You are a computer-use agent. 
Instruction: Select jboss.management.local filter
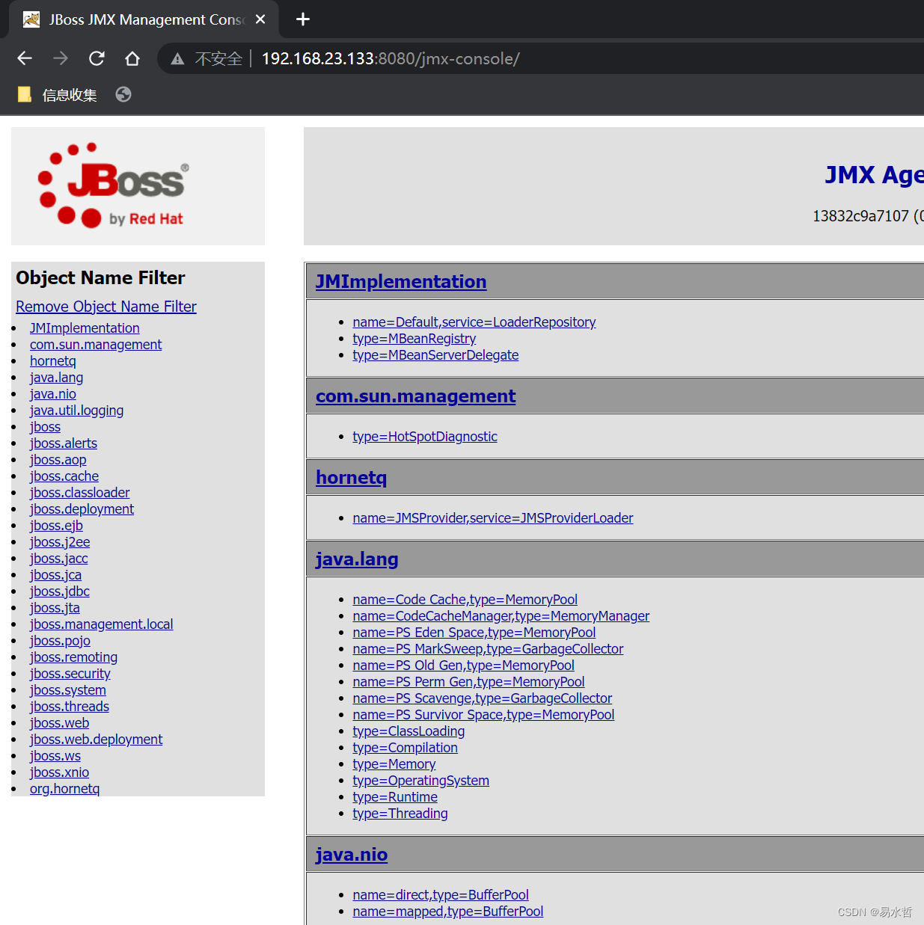102,624
